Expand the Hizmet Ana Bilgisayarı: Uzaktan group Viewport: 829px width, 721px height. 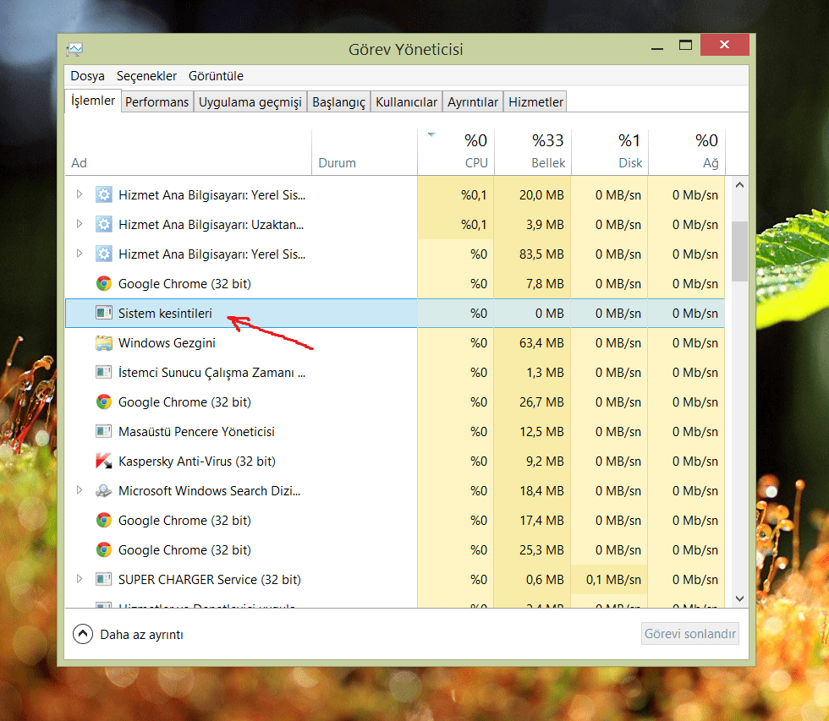[x=80, y=224]
